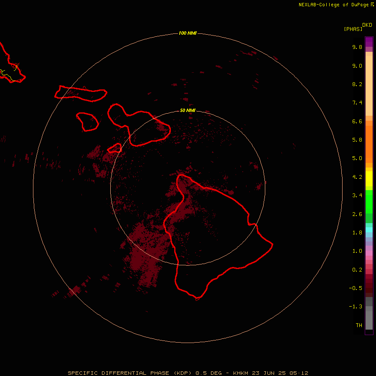Click the 9.8 color scale value
This screenshot has height=376, width=376.
pyautogui.click(x=357, y=47)
